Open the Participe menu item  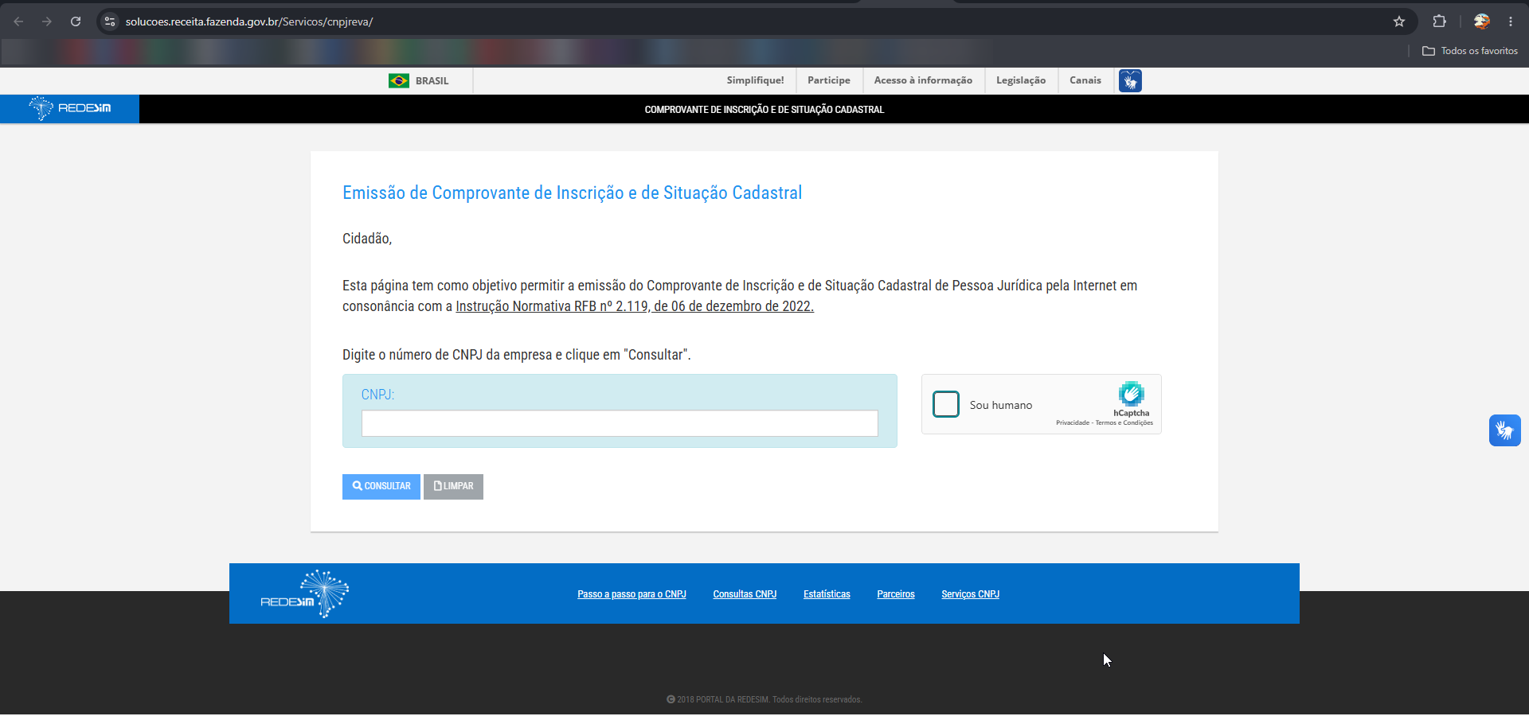pos(829,80)
